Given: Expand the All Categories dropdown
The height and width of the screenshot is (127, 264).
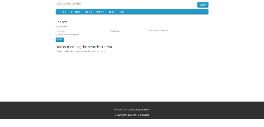Looking at the screenshot, I should click(x=125, y=31).
